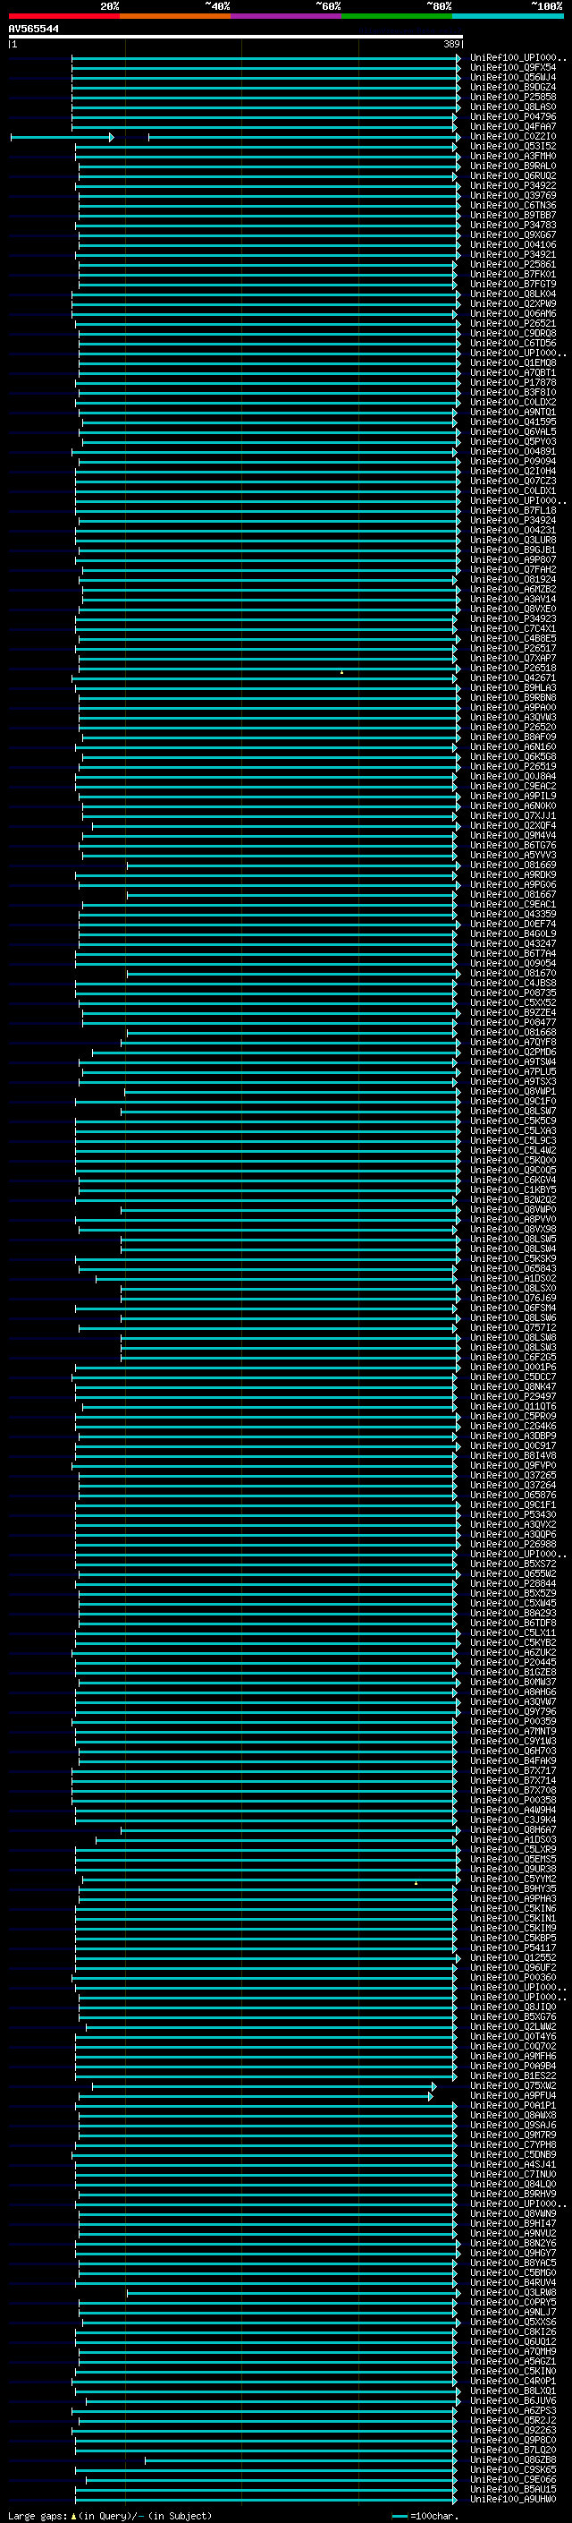Open the UniRef100_C7YPH8 hit

tap(513, 2144)
